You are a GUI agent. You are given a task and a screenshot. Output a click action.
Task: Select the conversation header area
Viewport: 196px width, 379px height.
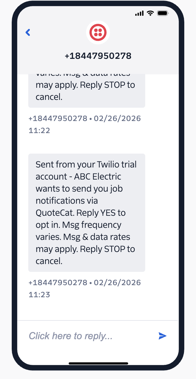pos(98,45)
